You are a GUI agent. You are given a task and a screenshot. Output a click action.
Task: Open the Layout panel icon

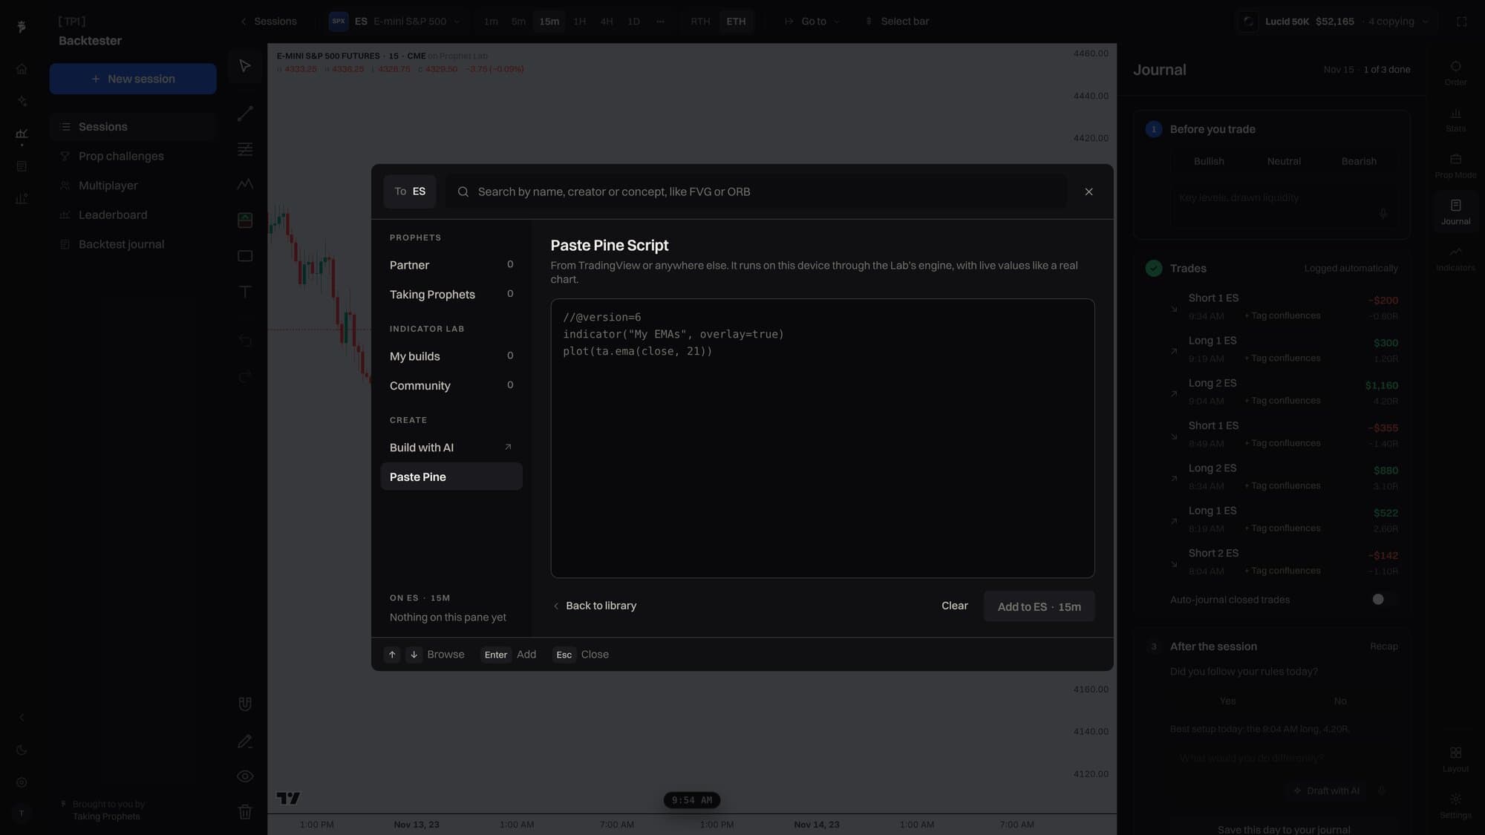[1455, 759]
